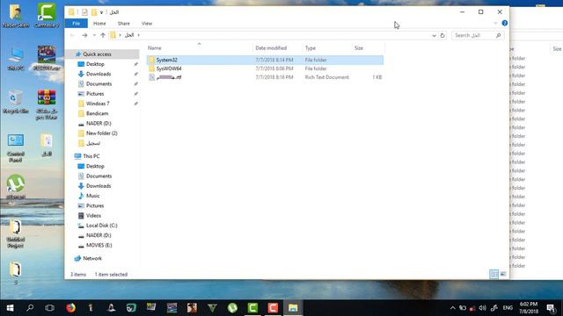Open Videos under This PC
The height and width of the screenshot is (316, 563).
[x=93, y=215]
